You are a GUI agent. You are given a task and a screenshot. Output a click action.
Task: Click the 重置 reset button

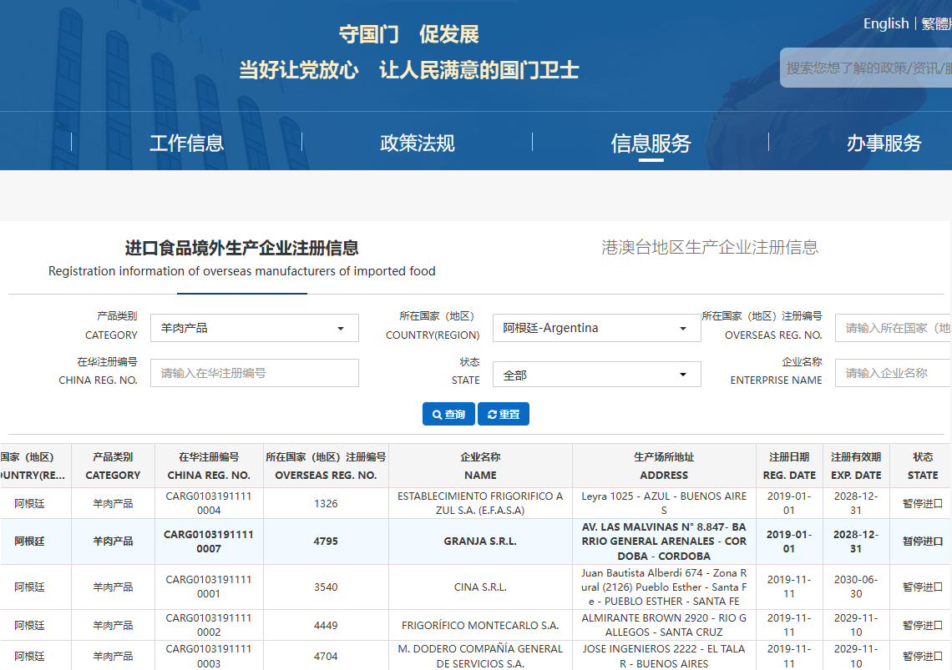503,414
